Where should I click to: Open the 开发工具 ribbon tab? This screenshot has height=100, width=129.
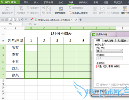pos(118,2)
